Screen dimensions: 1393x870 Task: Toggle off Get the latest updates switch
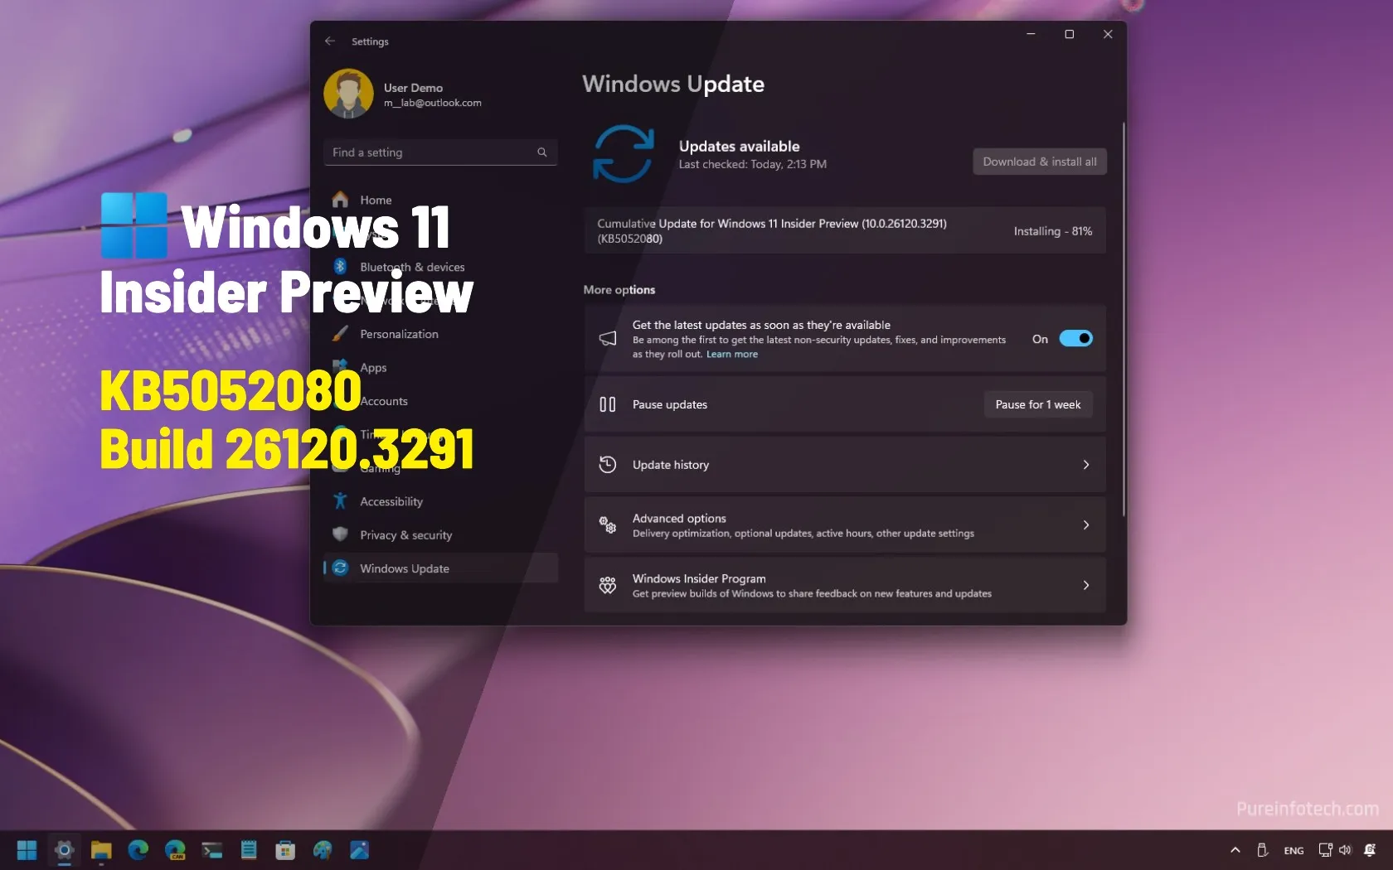coord(1076,338)
